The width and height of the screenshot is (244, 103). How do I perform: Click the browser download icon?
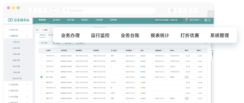coord(172,10)
